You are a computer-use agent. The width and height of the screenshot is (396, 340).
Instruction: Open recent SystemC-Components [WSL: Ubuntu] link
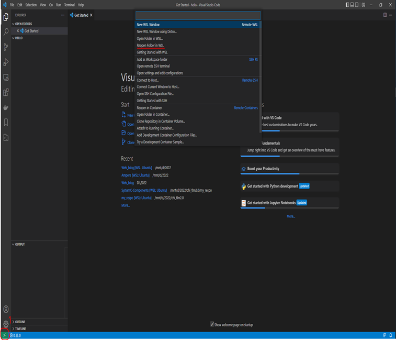(144, 190)
